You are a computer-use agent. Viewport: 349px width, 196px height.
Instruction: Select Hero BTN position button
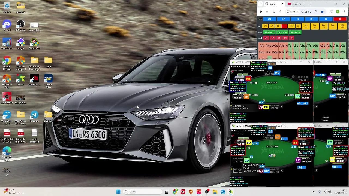312,19
